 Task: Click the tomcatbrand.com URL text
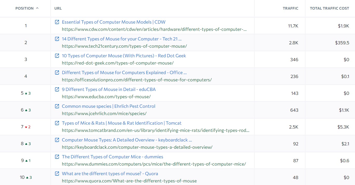coord(156,130)
